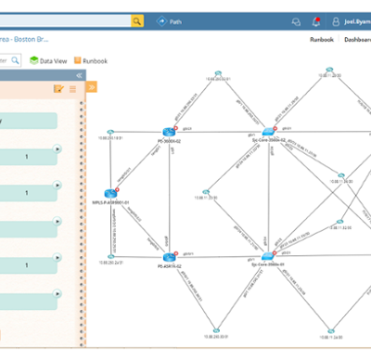371x360 pixels.
Task: Click the PE-ASR1K-02 device label
Action: pyautogui.click(x=170, y=266)
